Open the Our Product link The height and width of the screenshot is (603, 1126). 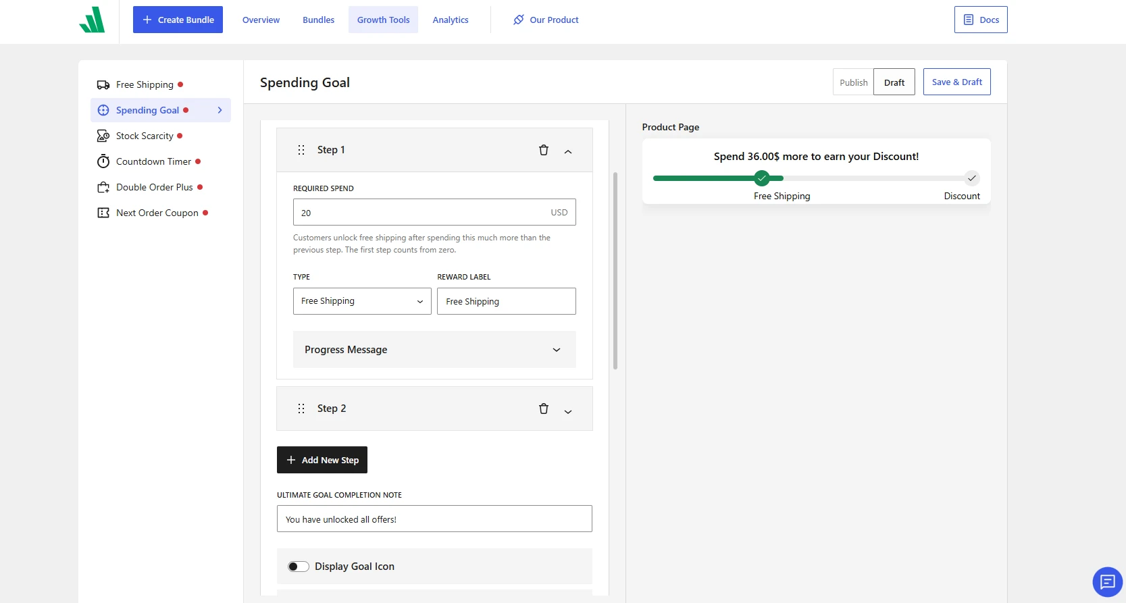546,20
